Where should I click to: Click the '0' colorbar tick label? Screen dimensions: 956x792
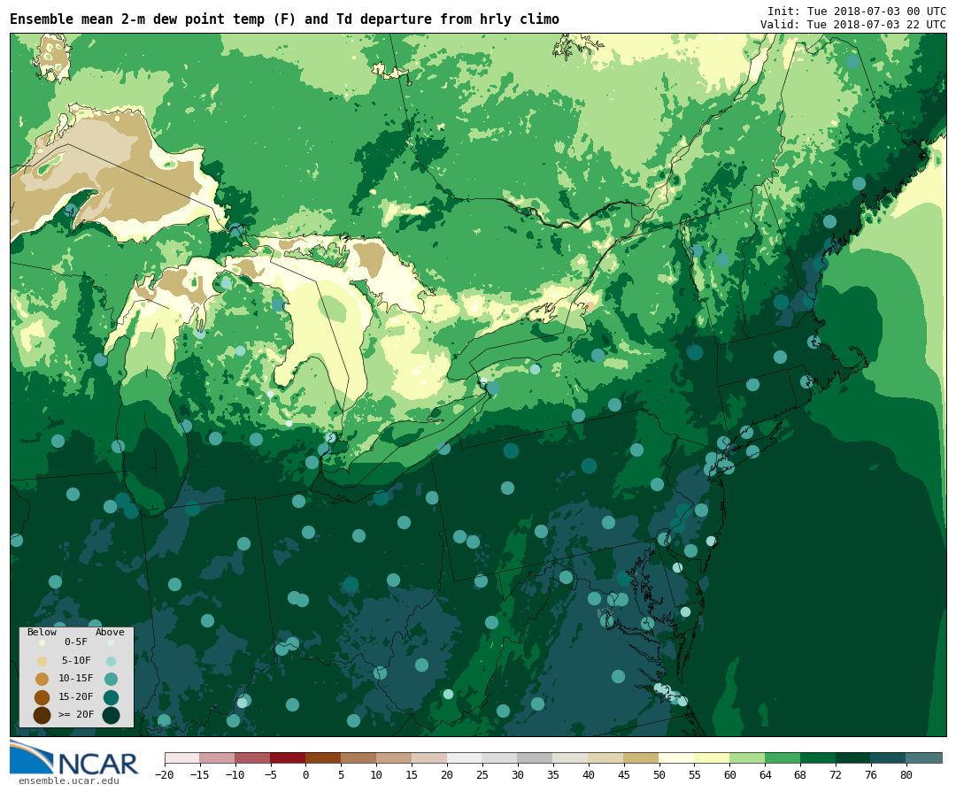point(306,775)
